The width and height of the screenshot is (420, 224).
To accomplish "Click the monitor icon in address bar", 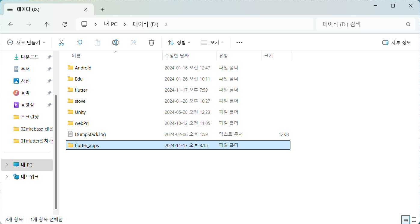I will click(x=84, y=24).
